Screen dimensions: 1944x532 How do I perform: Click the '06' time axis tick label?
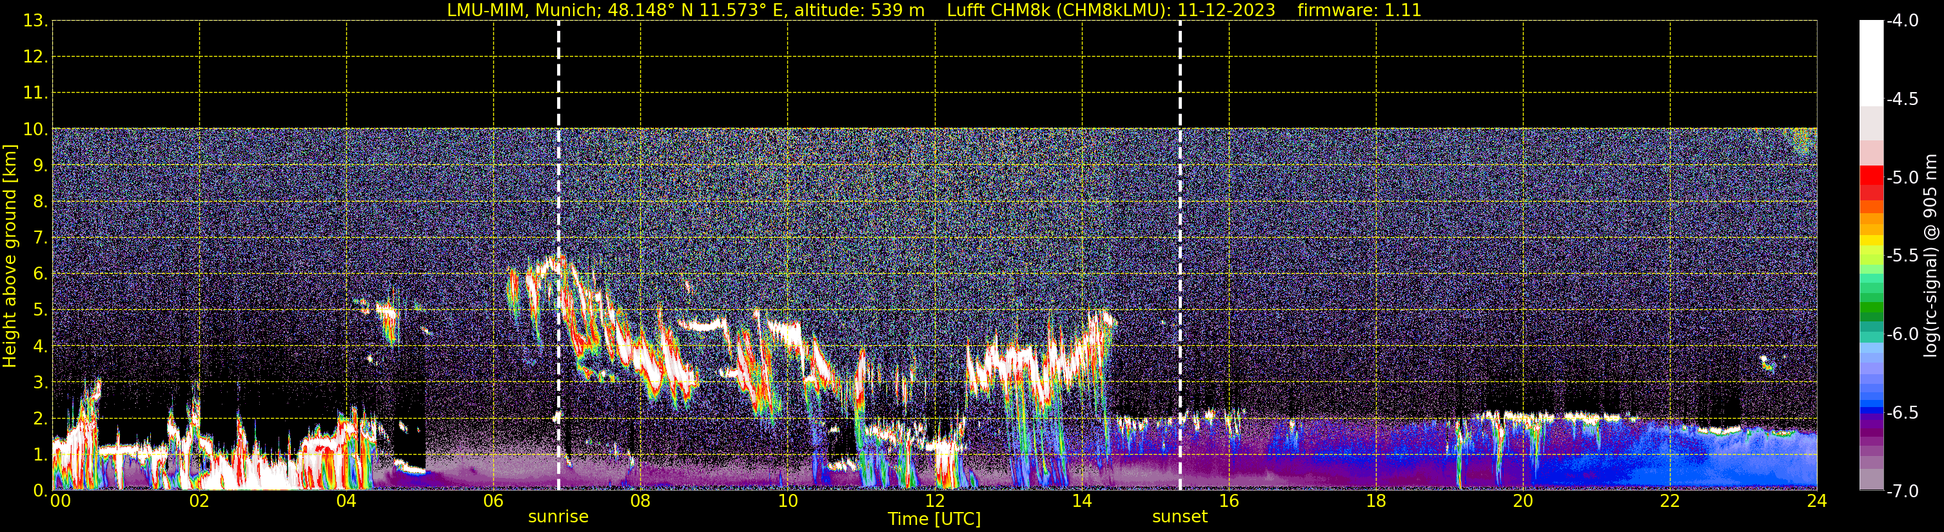(493, 501)
